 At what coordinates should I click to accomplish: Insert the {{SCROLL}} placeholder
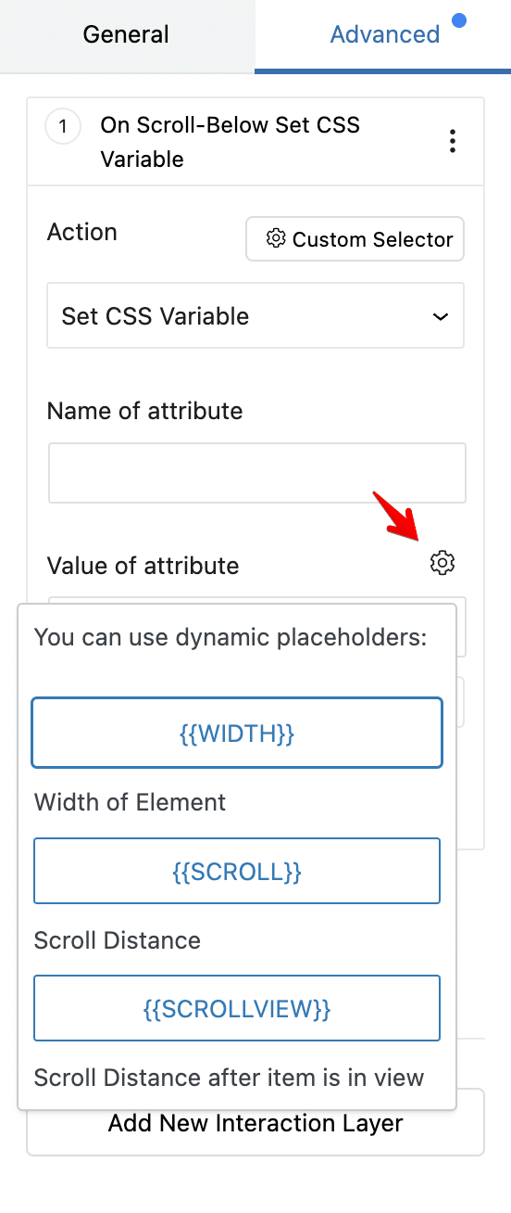pyautogui.click(x=237, y=871)
